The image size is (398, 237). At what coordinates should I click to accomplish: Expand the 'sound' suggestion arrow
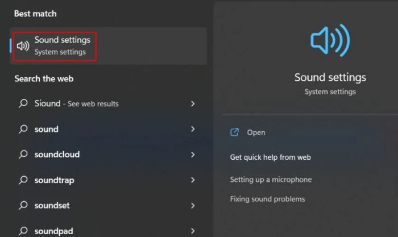(193, 130)
